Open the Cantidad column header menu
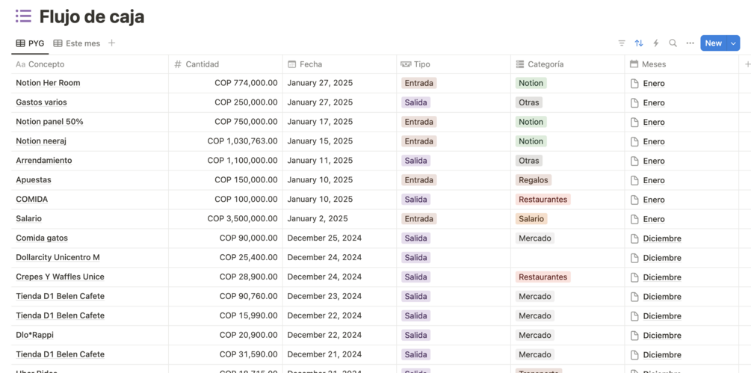This screenshot has height=373, width=751. [202, 64]
